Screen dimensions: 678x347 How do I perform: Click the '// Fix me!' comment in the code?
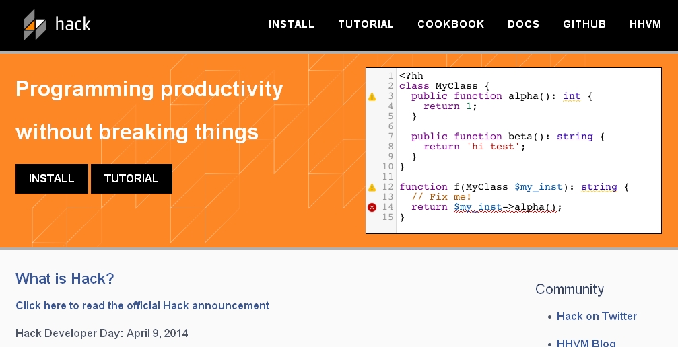click(441, 197)
